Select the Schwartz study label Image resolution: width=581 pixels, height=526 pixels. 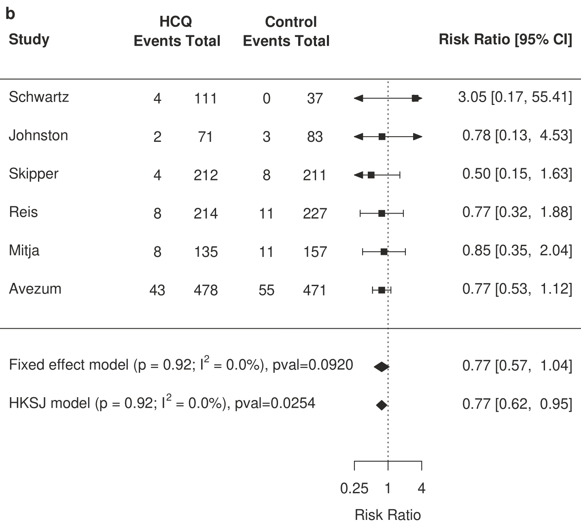click(x=39, y=97)
